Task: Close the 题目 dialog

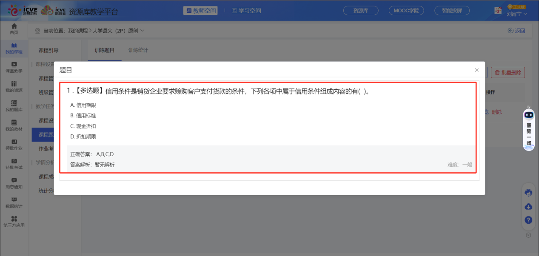Action: pos(476,70)
